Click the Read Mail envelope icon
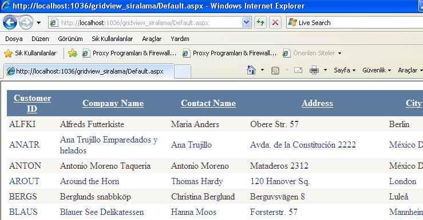Viewport: 423px width, 220px height. pyautogui.click(x=298, y=70)
